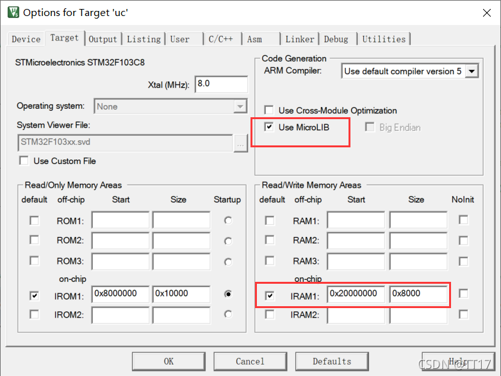Click the ROM3 Size field
The image size is (501, 376).
(181, 261)
